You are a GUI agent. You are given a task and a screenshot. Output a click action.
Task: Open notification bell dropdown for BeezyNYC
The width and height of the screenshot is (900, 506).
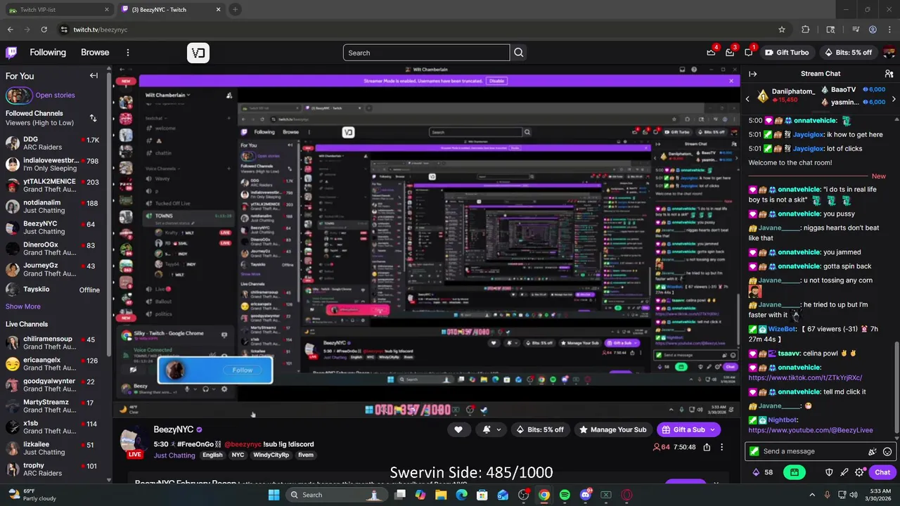[492, 429]
